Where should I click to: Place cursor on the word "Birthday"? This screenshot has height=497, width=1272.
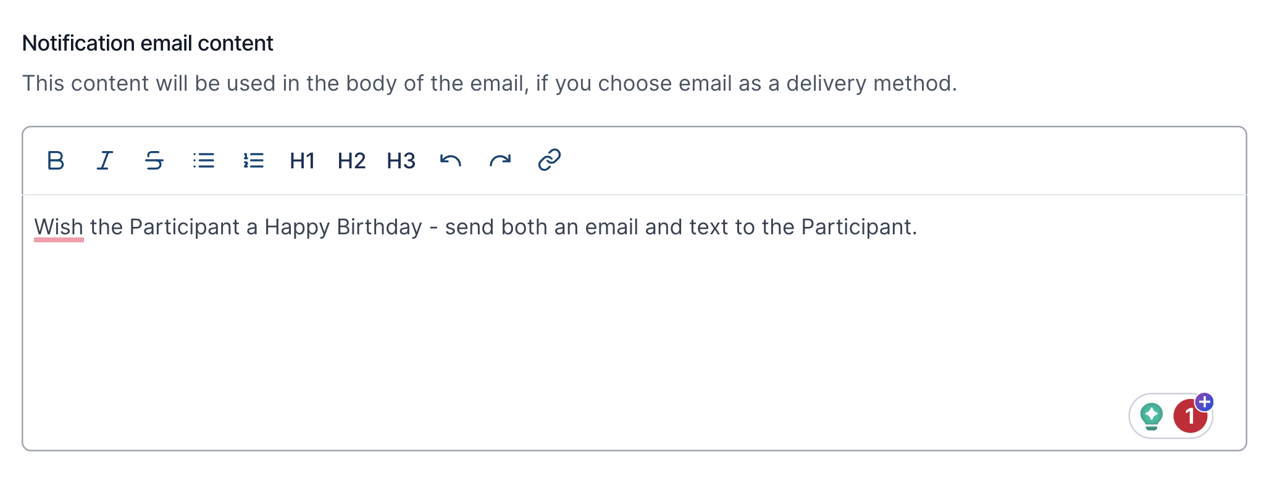[x=379, y=228]
